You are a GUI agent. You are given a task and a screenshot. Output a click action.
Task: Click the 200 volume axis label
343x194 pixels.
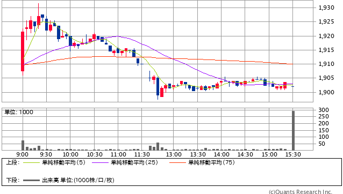click(324, 123)
